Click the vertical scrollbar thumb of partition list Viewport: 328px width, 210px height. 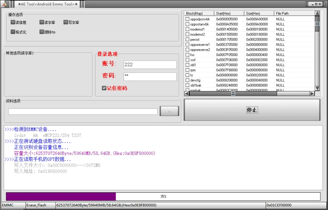[x=317, y=24]
